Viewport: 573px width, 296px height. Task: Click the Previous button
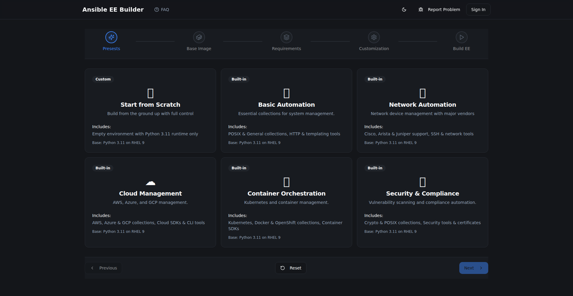[x=104, y=268]
